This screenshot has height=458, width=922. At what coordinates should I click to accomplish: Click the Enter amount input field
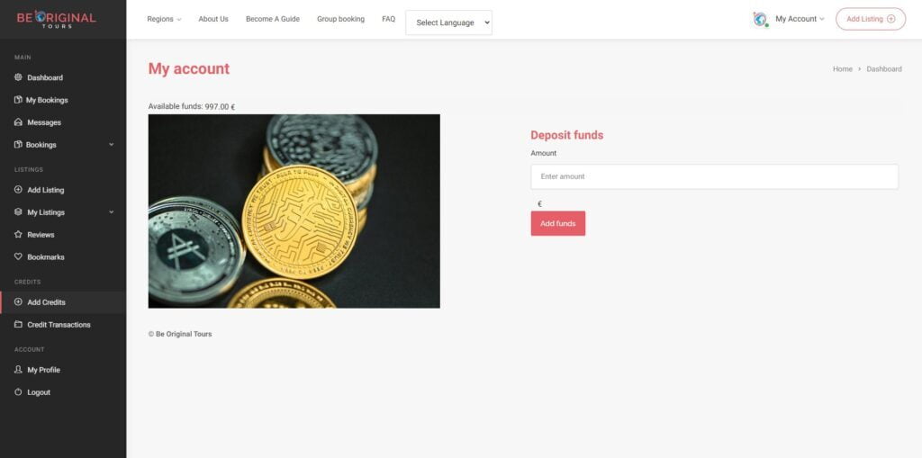(714, 176)
